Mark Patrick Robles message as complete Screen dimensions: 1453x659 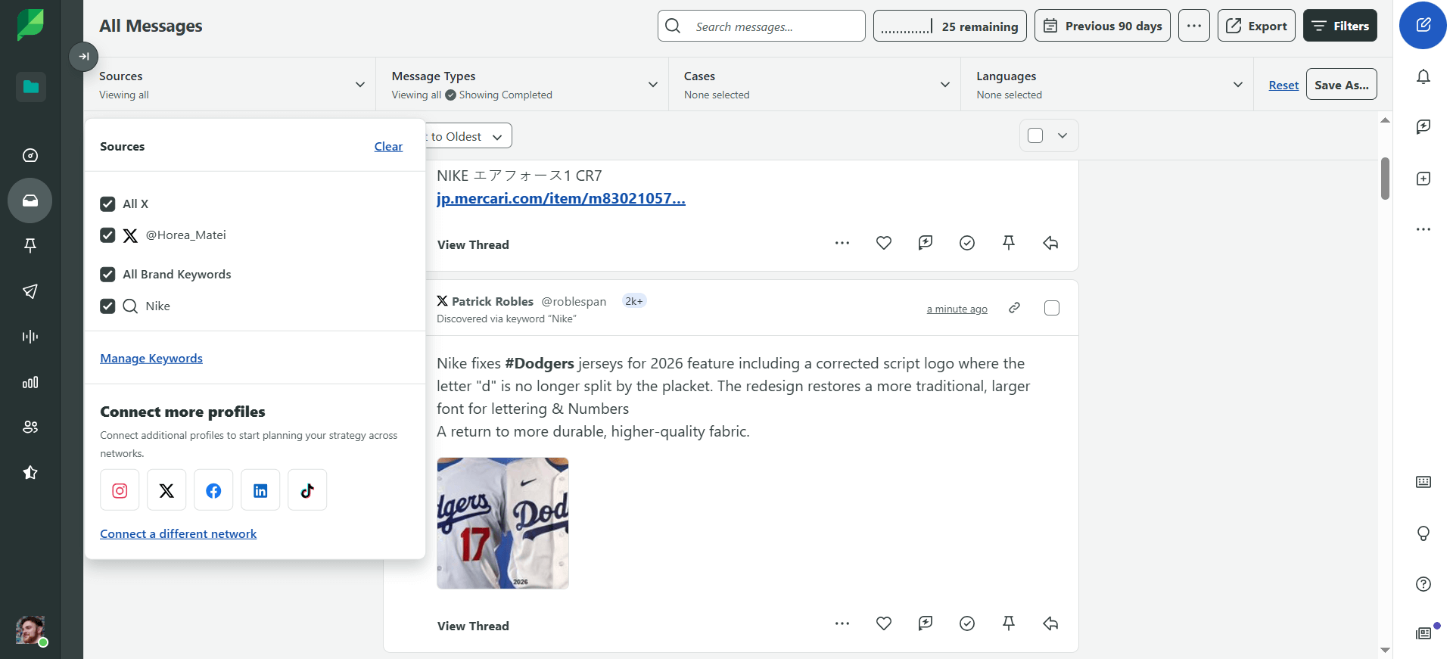click(x=967, y=623)
